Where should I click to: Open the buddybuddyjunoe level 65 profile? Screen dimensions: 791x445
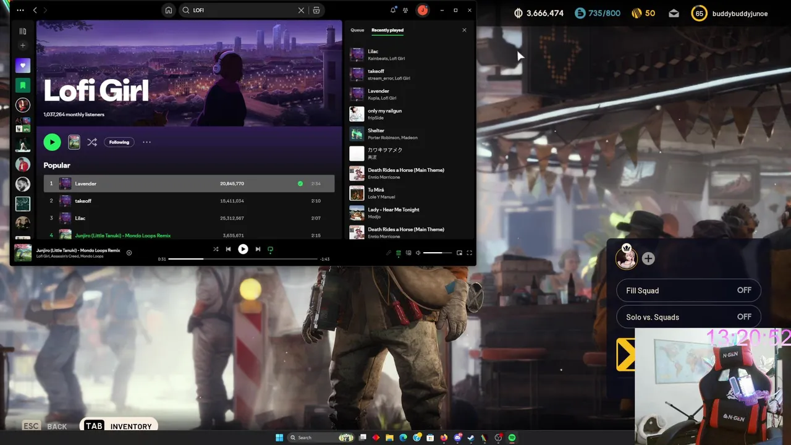(x=729, y=13)
